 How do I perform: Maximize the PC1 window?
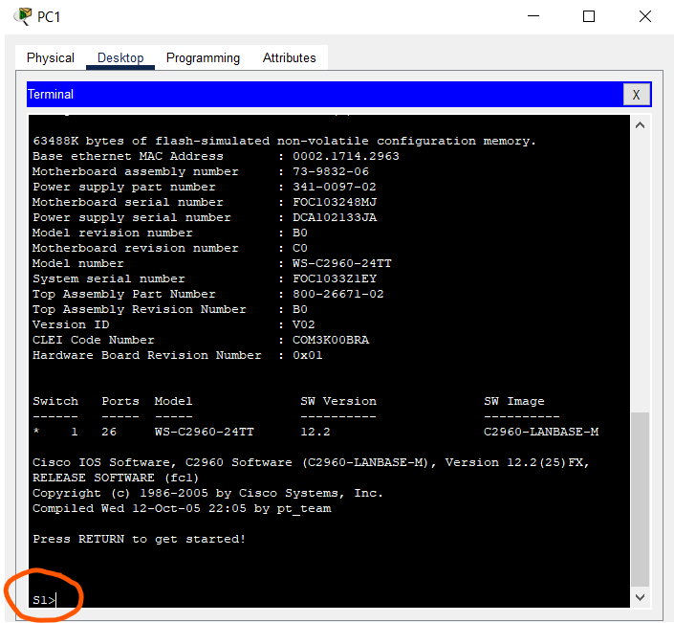click(589, 16)
